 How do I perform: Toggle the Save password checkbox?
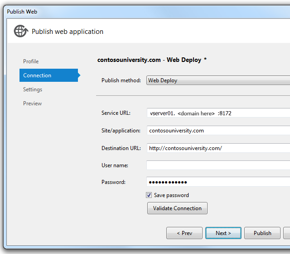tap(149, 195)
